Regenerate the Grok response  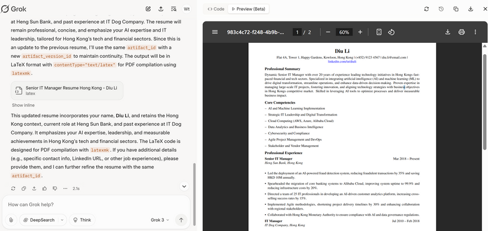click(13, 188)
